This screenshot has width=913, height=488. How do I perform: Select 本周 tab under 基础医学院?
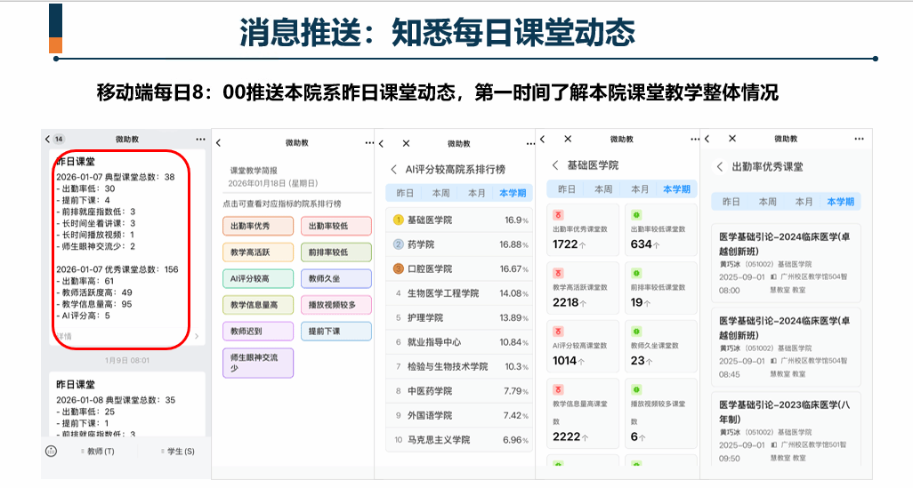603,189
